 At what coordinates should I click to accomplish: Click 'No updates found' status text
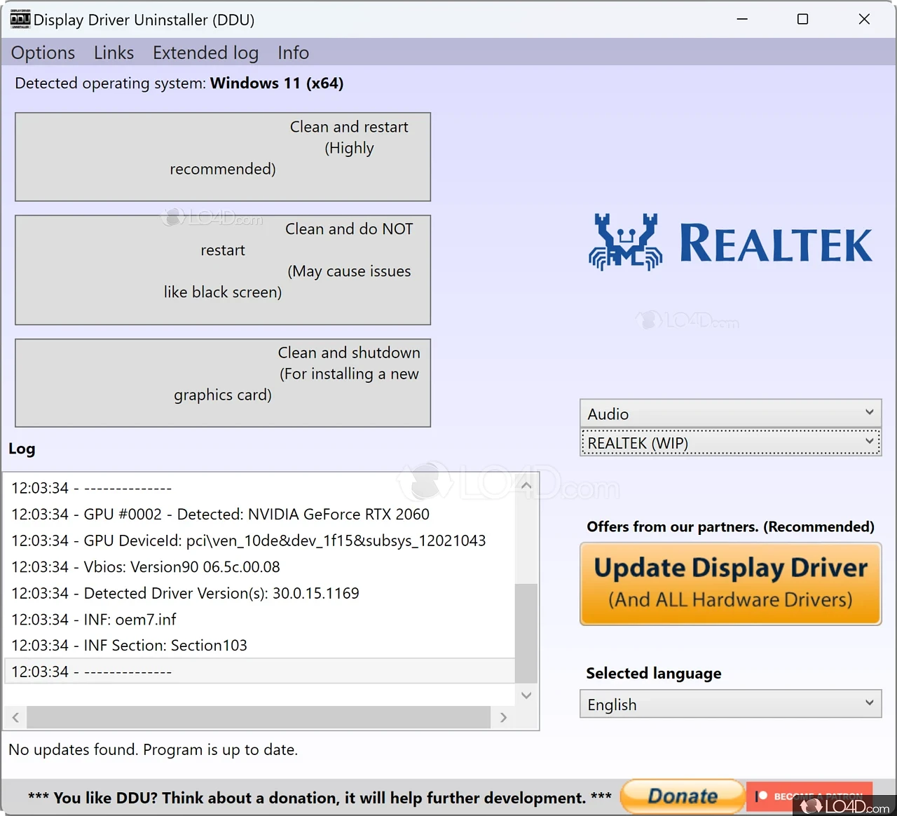tap(153, 749)
